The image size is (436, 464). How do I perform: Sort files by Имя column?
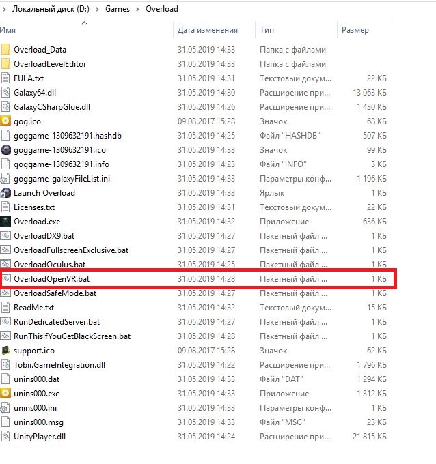point(8,30)
